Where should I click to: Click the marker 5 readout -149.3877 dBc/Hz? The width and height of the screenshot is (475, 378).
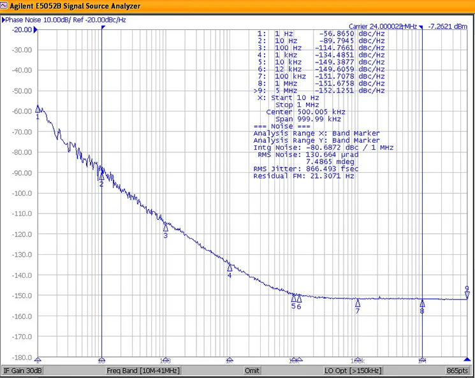[x=349, y=62]
